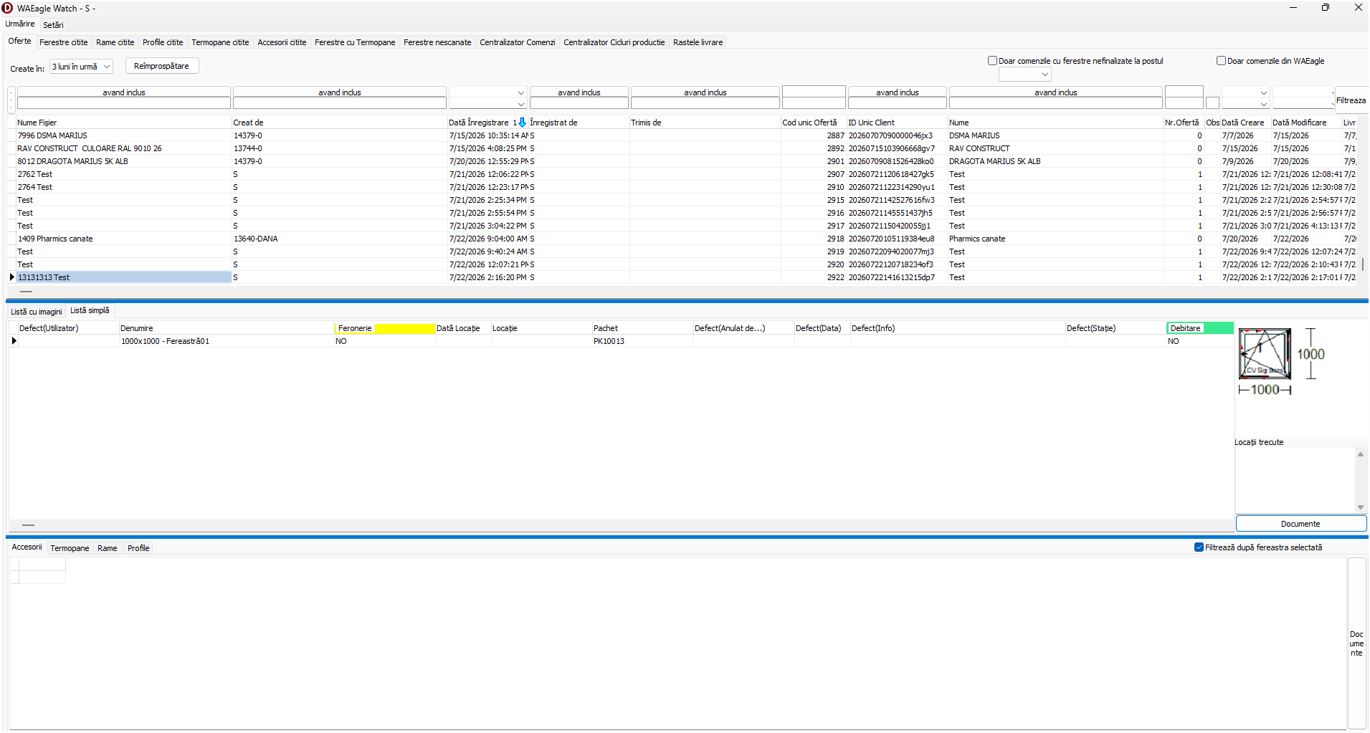Enable Doar comenzile din WAEagle checkbox
The height and width of the screenshot is (733, 1370).
[x=1221, y=61]
